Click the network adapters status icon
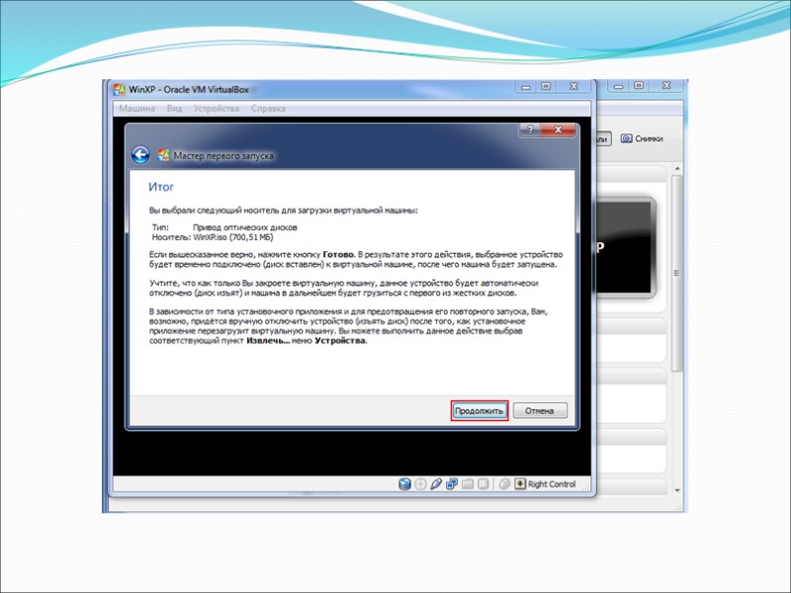 point(452,484)
